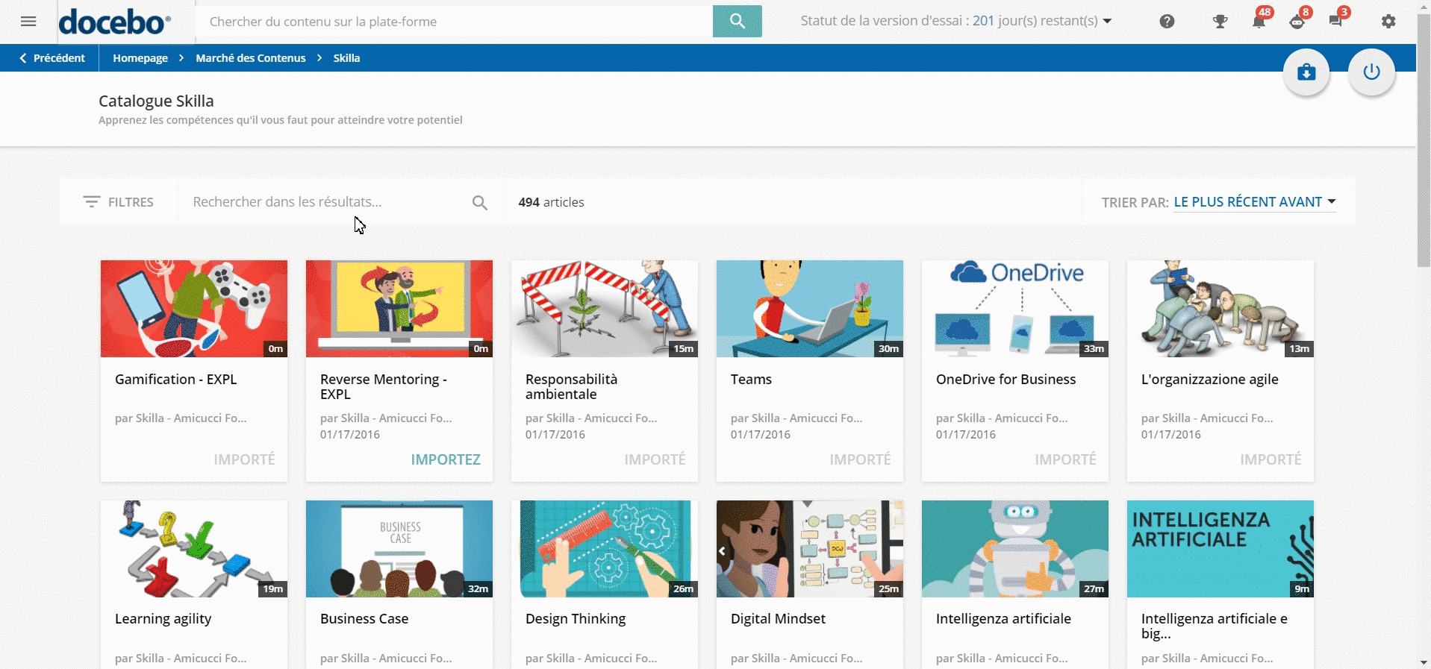Click the round briefcase action button
This screenshot has width=1431, height=669.
coord(1306,72)
